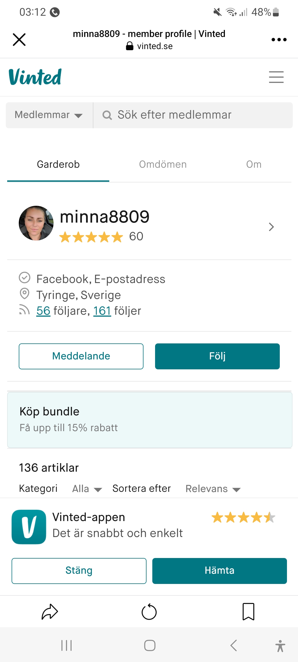Expand the Kategori Alla dropdown

tap(87, 489)
